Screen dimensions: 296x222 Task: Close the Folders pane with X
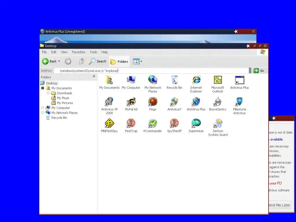[x=94, y=76]
